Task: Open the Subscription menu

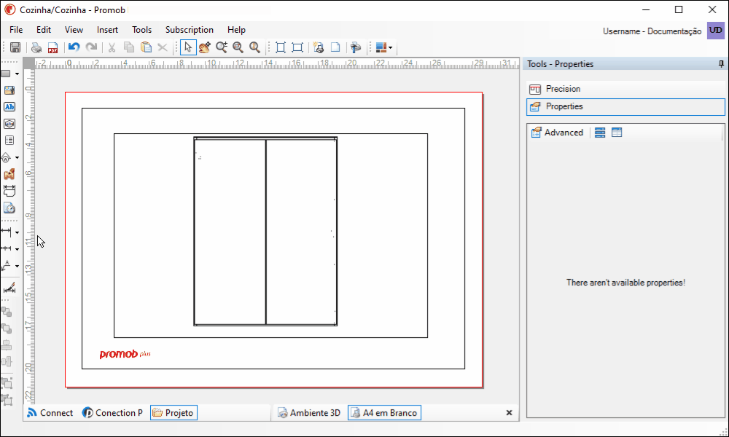Action: pyautogui.click(x=190, y=30)
